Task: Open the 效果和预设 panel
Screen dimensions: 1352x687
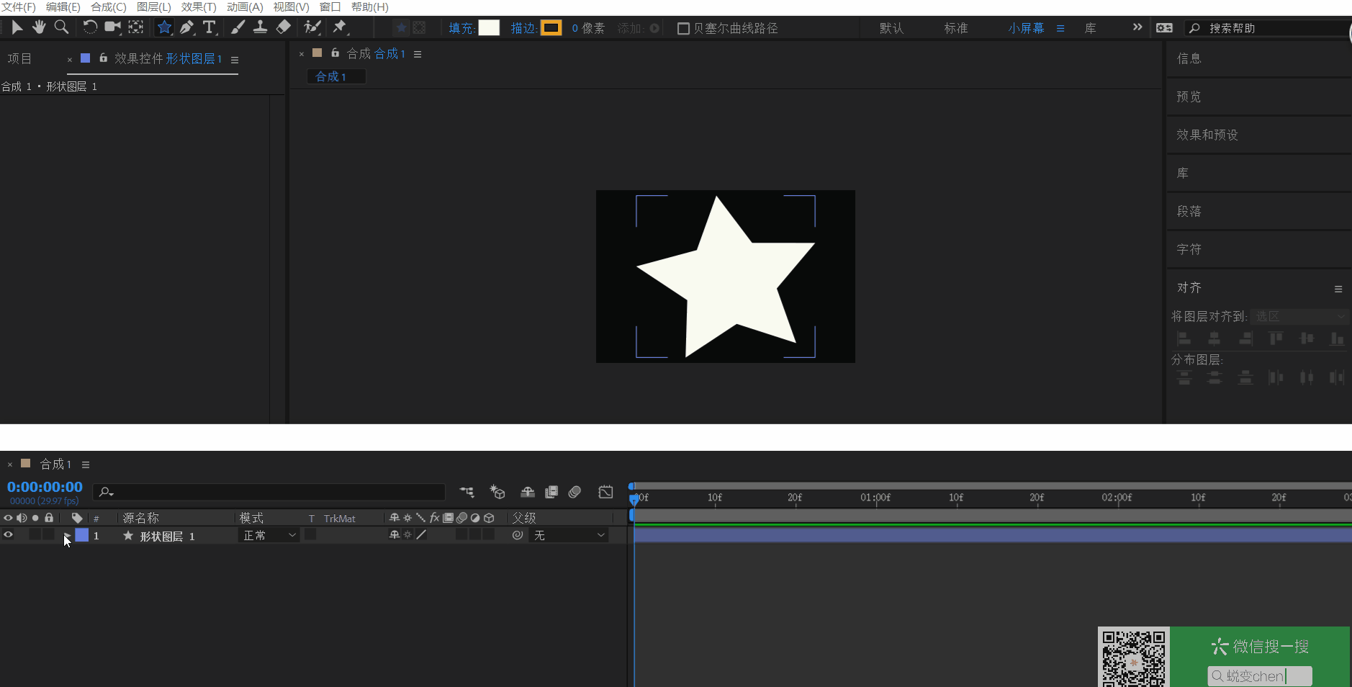Action: click(x=1207, y=135)
